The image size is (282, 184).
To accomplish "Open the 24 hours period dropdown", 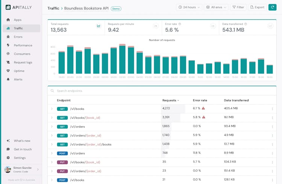I will [189, 7].
